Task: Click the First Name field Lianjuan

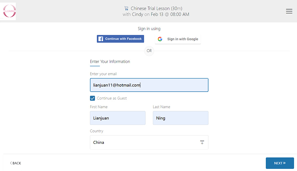Action: click(x=118, y=118)
